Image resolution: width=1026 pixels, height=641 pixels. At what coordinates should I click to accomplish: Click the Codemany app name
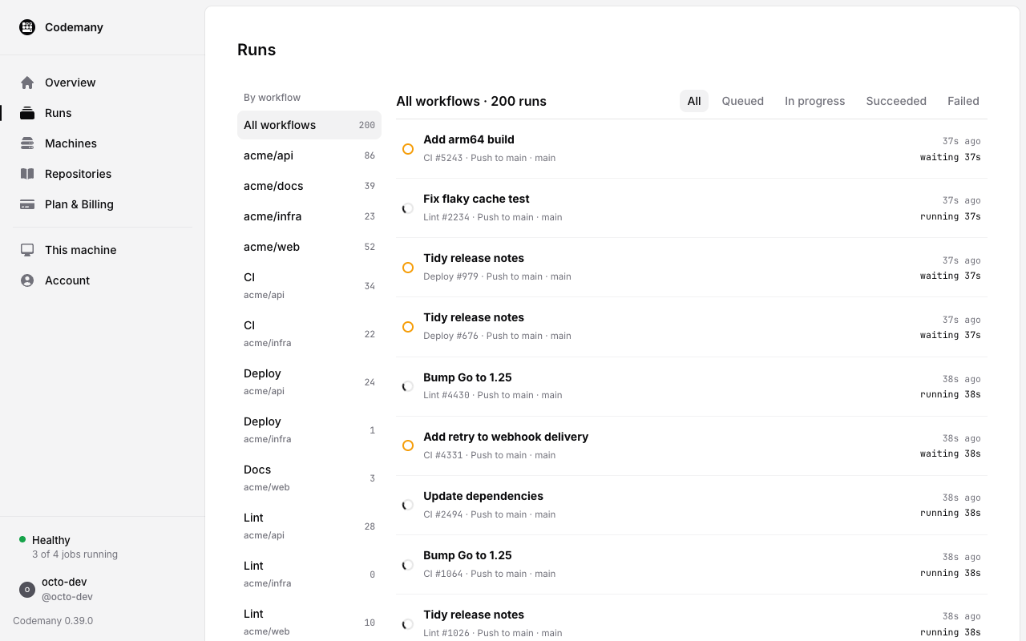[74, 27]
